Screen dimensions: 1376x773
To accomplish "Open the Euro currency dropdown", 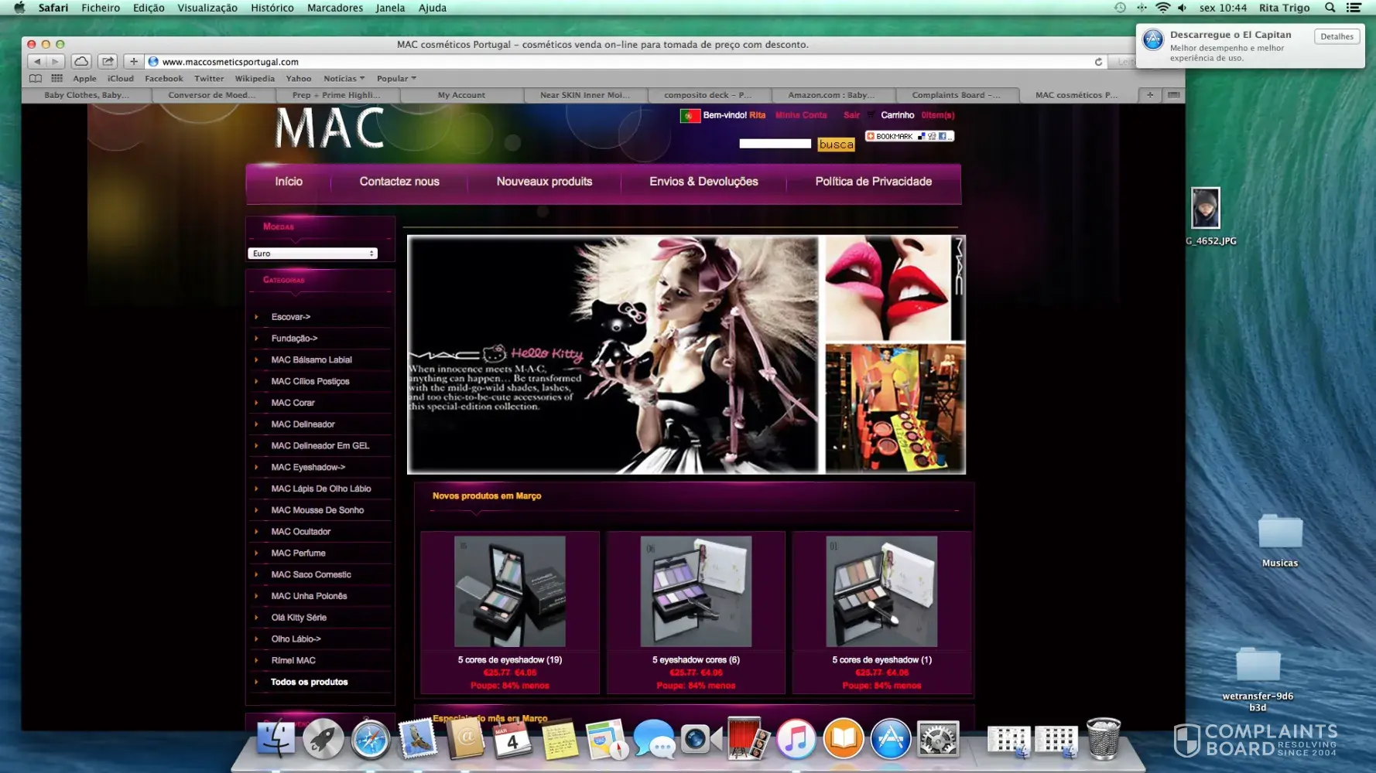I will coord(313,254).
